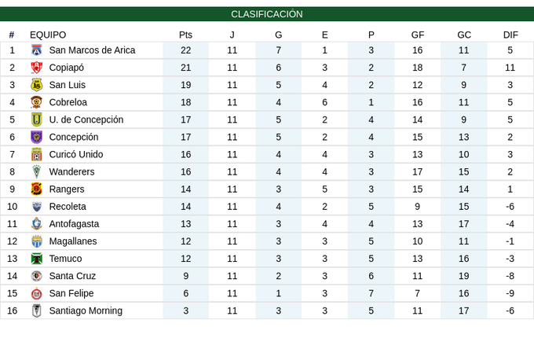Image resolution: width=534 pixels, height=342 pixels.
Task: Select the San Luis yellow badge
Action: (36, 85)
